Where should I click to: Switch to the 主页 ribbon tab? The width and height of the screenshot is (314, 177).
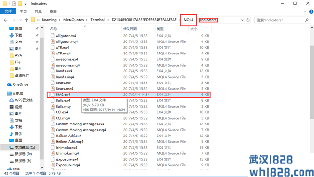(23, 11)
